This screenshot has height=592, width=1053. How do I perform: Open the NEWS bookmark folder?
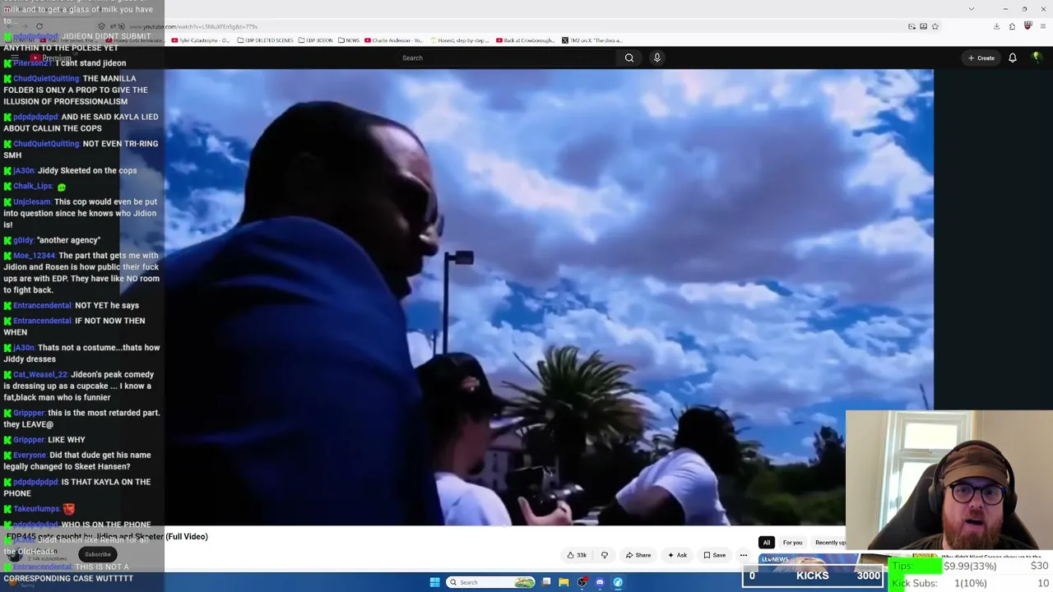(349, 40)
